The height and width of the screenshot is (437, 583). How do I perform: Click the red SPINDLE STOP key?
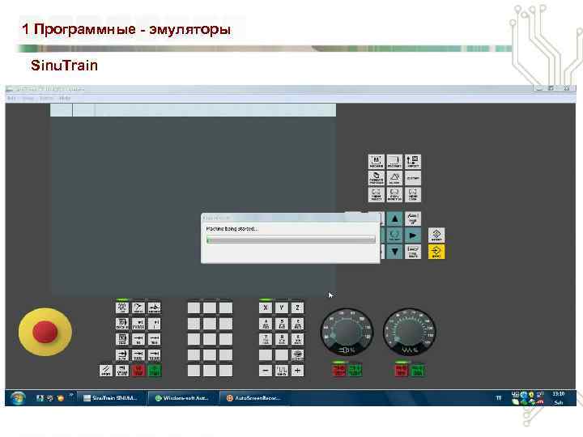[x=338, y=370]
